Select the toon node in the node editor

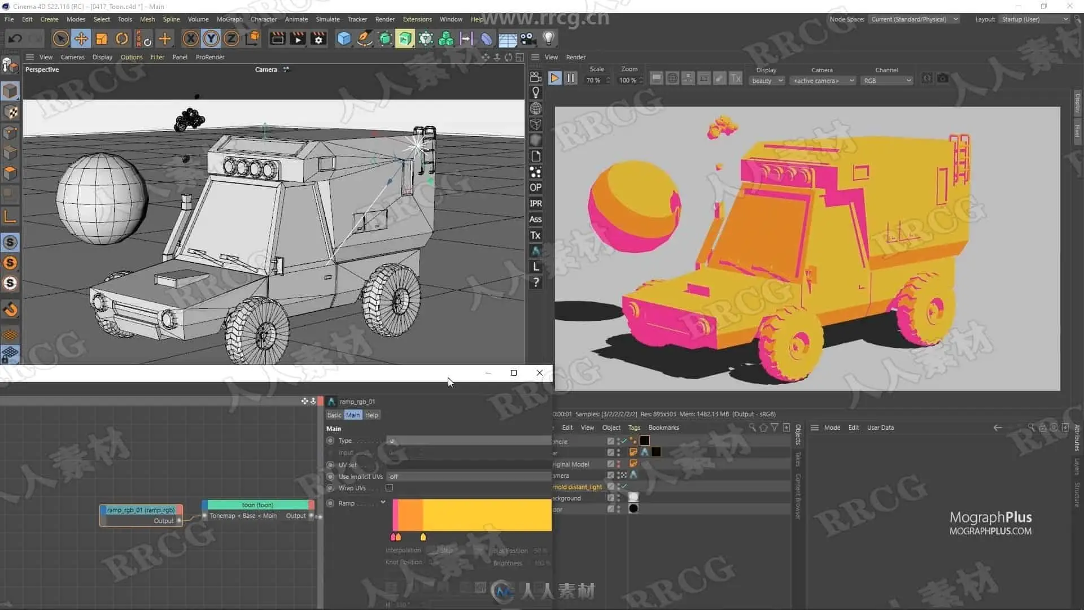pyautogui.click(x=257, y=505)
